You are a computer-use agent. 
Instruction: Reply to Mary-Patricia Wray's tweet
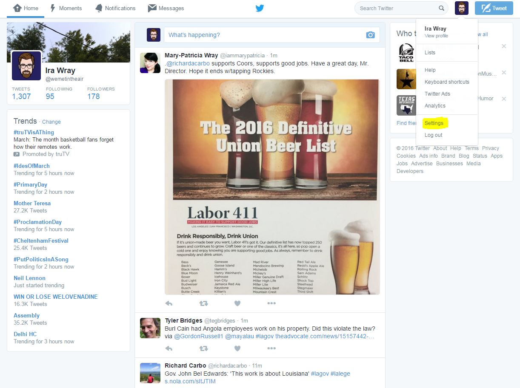click(169, 303)
